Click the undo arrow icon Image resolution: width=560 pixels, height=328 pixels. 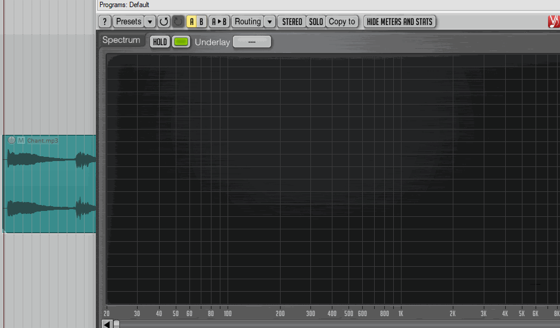click(164, 21)
